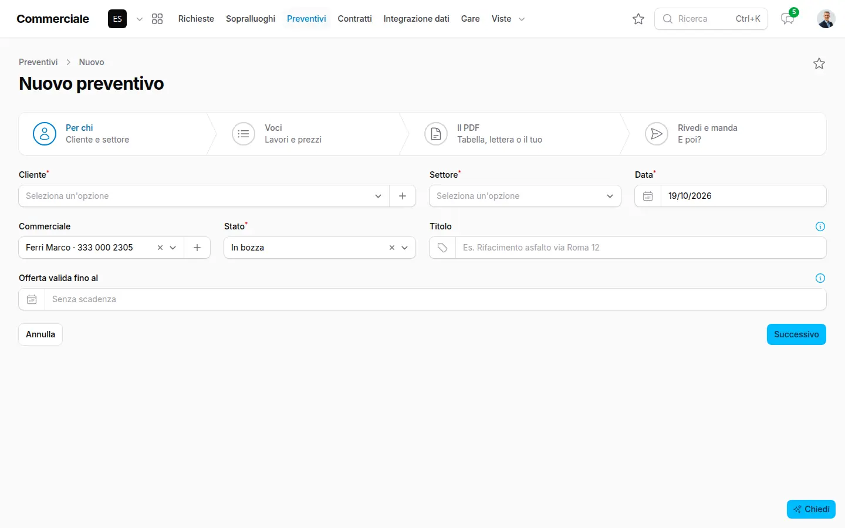Expand the Cliente dropdown
Image resolution: width=845 pixels, height=528 pixels.
click(378, 196)
